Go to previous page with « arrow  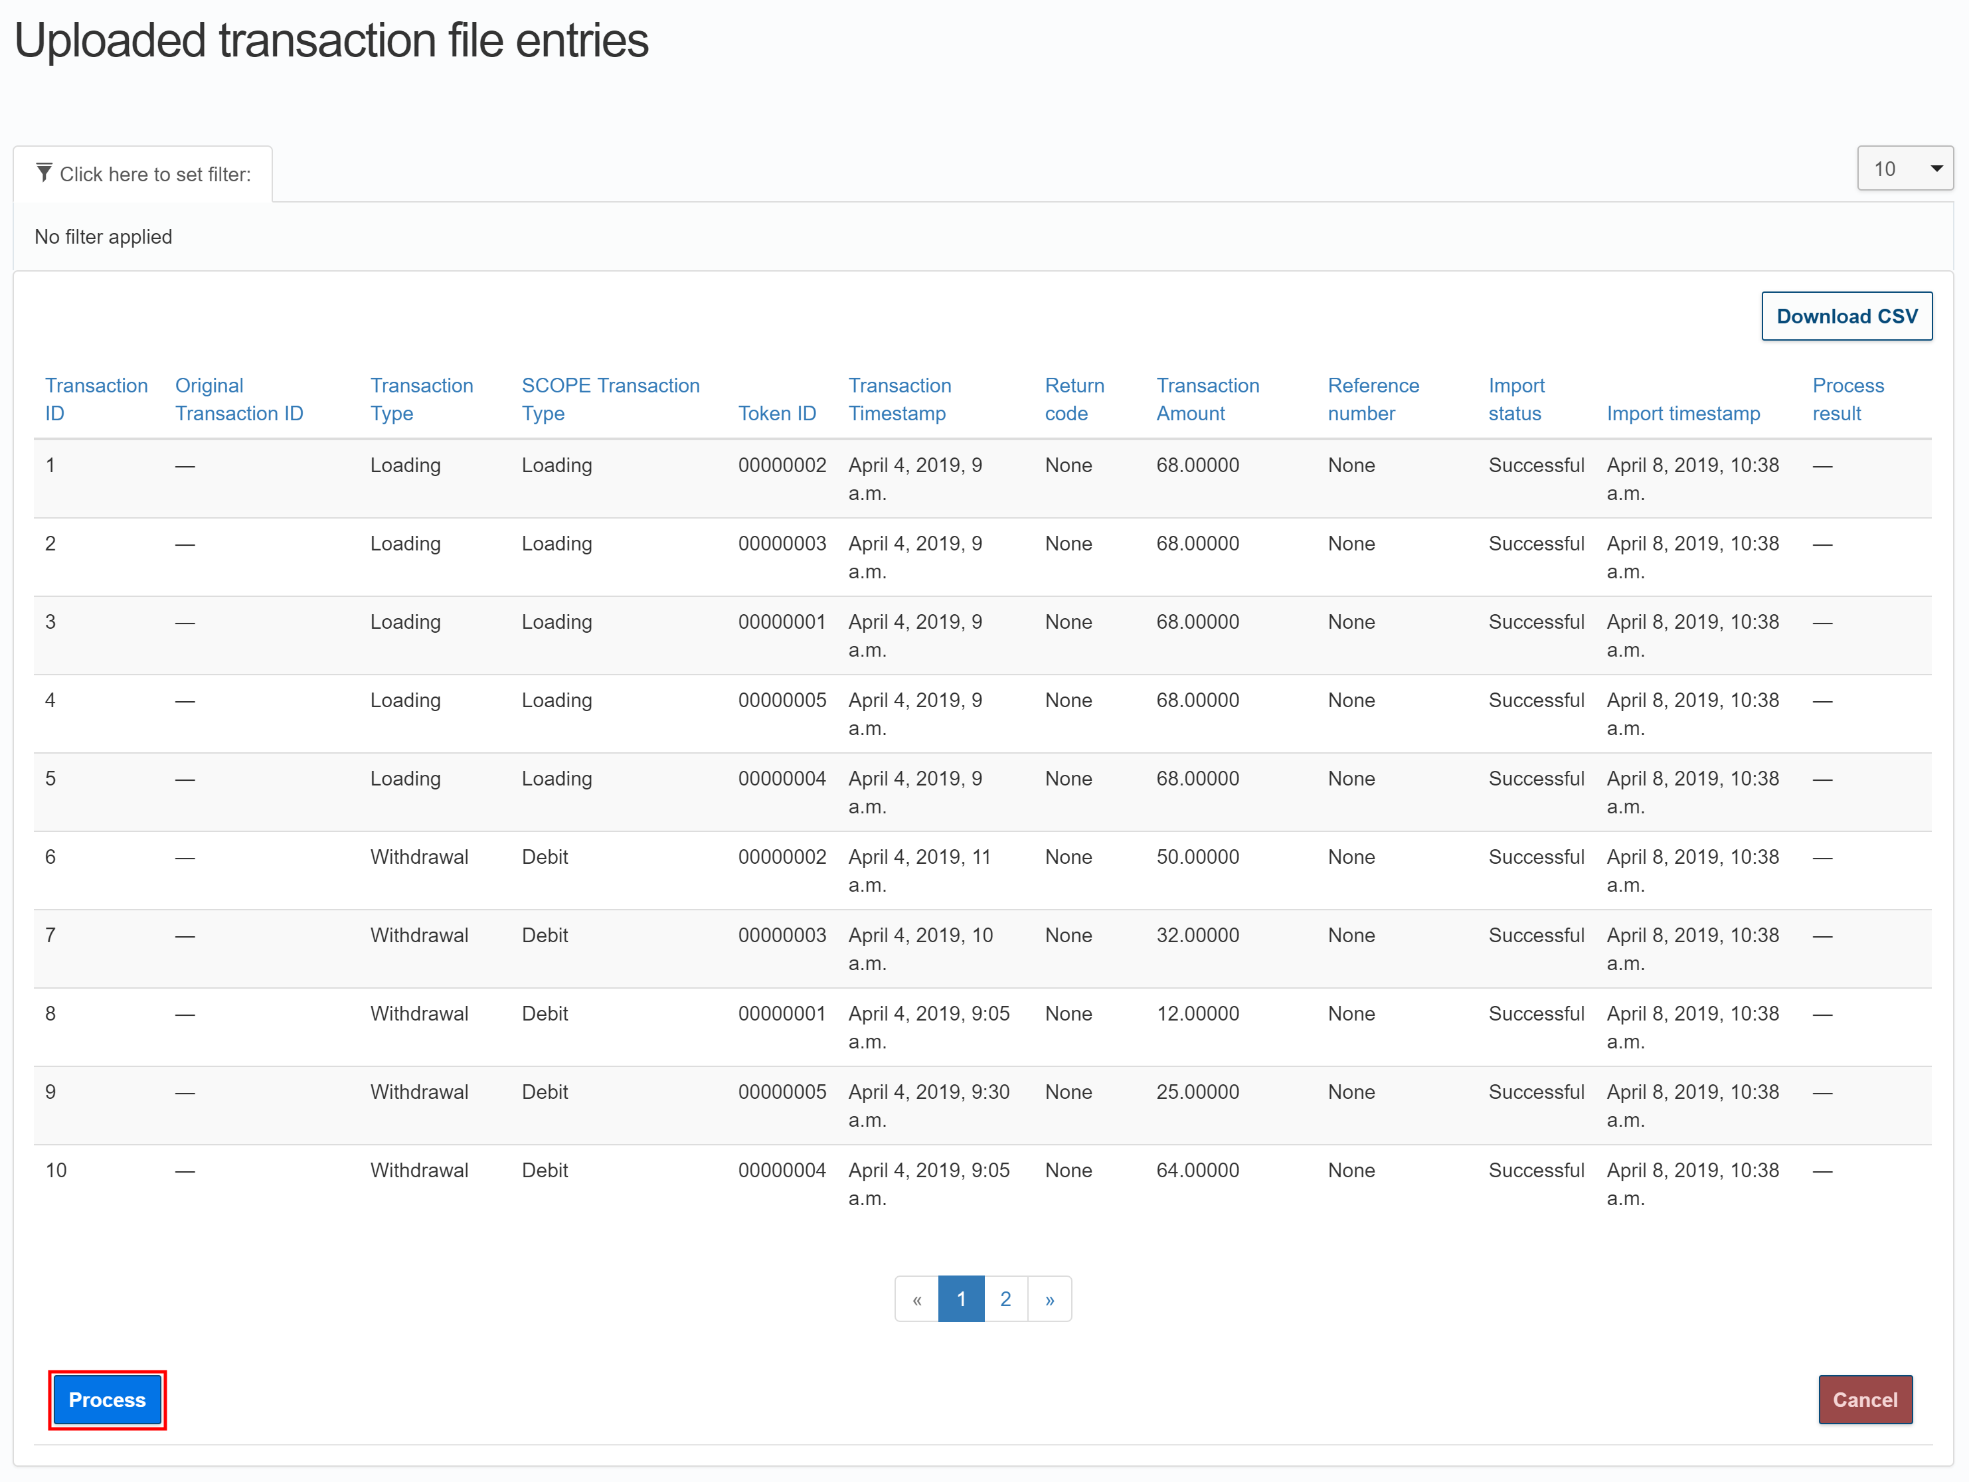917,1299
